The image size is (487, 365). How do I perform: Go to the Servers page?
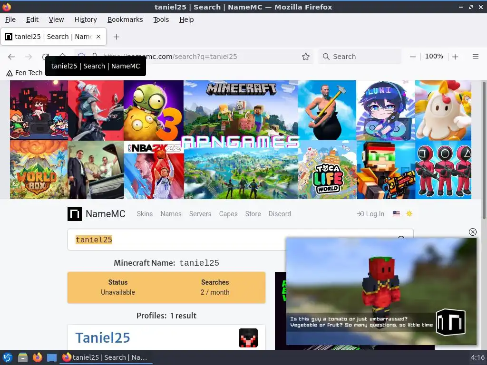coord(200,214)
